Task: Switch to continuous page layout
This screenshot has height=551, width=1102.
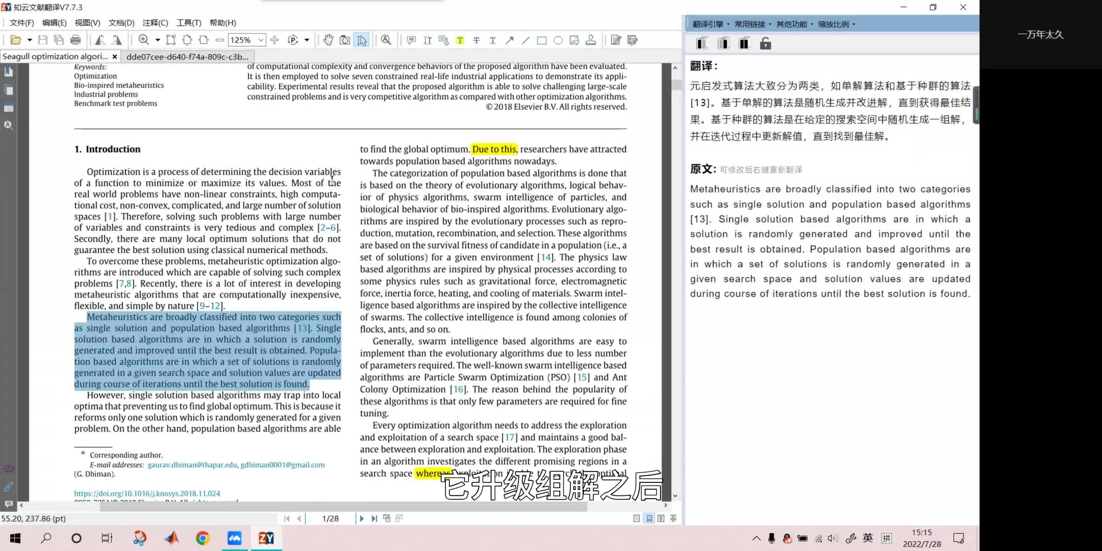Action: 649,519
